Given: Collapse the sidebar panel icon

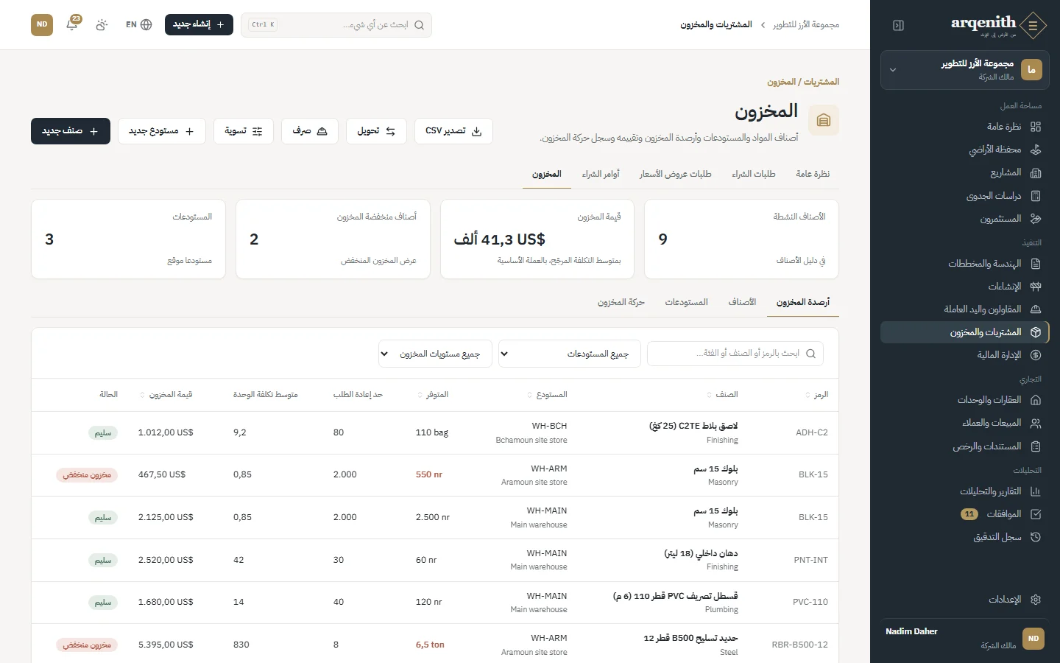Looking at the screenshot, I should tap(898, 25).
